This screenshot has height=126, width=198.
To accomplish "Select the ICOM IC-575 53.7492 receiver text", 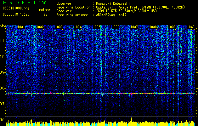I will [126, 11].
